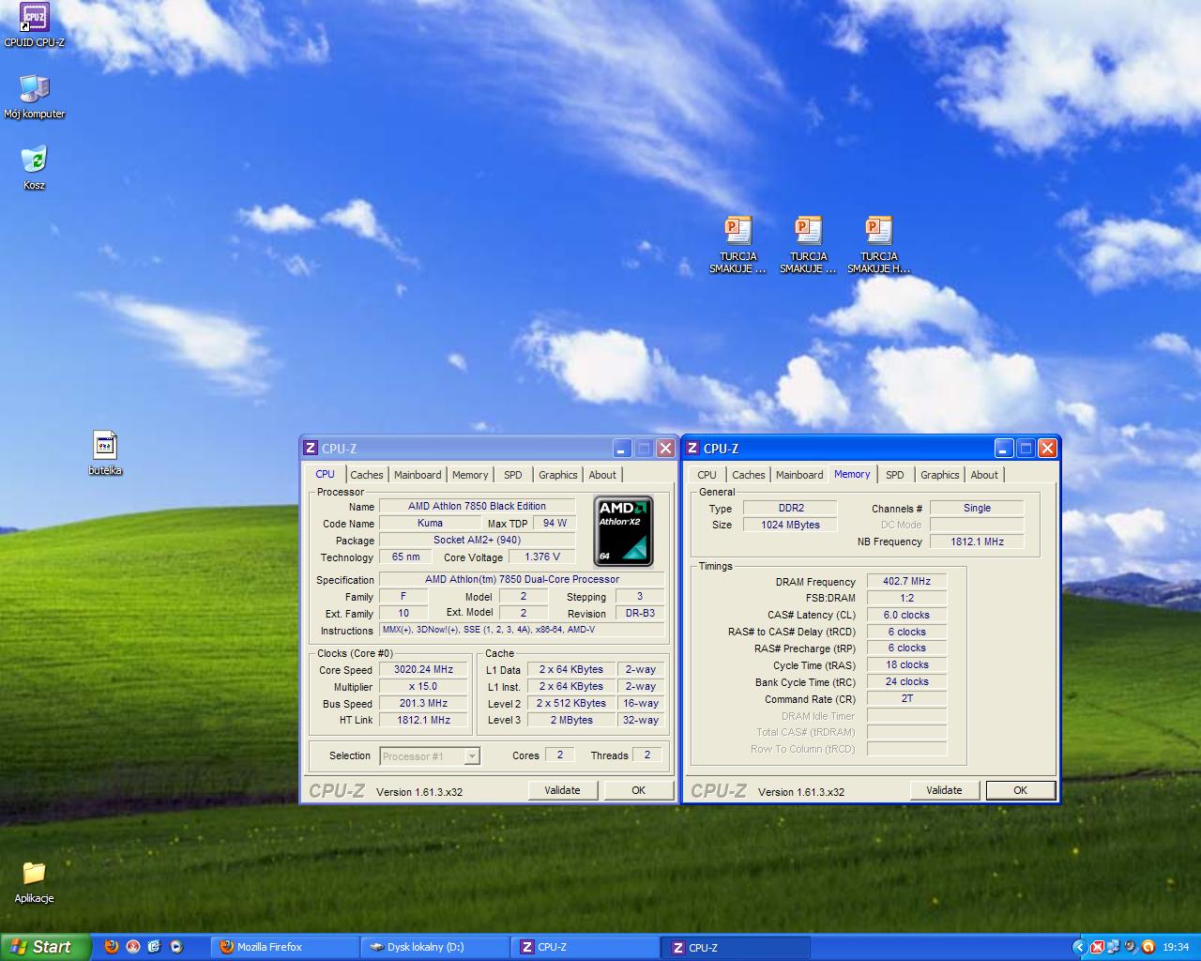Select the Kosz recycle bin icon
Viewport: 1201px width, 961px height.
(34, 168)
